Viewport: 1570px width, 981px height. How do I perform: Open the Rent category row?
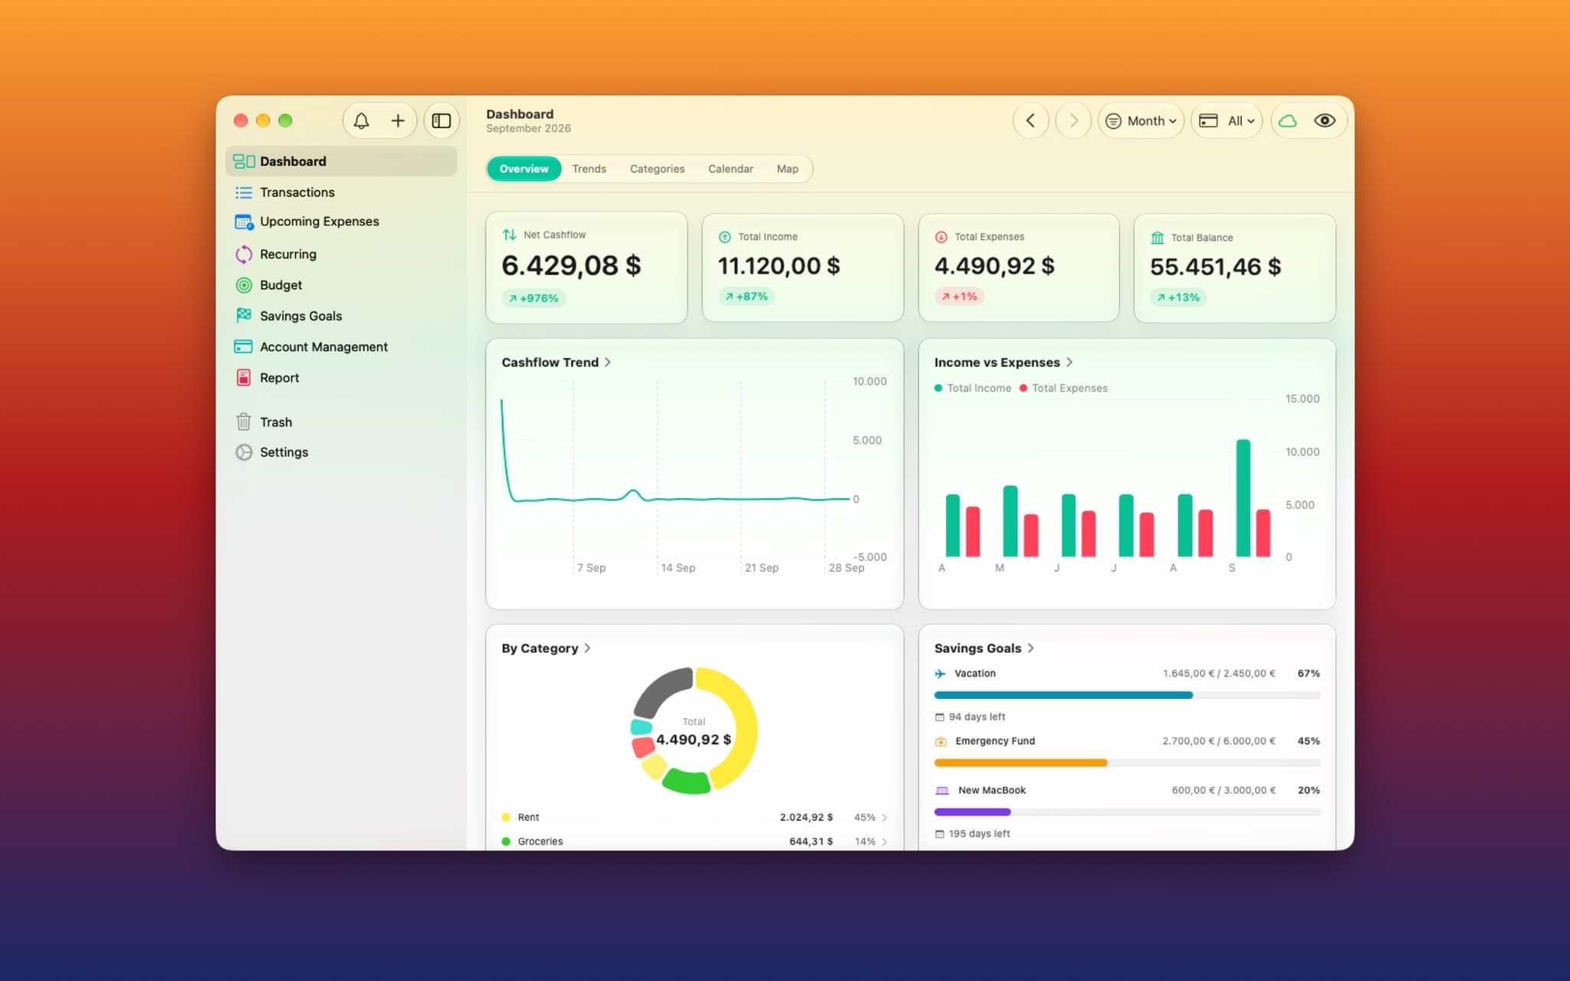coord(694,818)
